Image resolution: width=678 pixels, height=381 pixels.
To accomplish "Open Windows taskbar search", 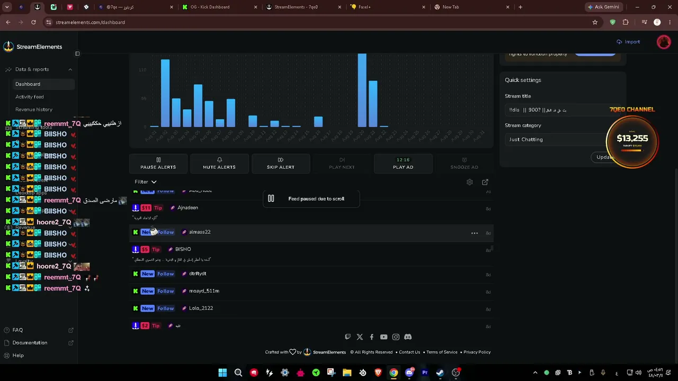I will click(x=238, y=373).
